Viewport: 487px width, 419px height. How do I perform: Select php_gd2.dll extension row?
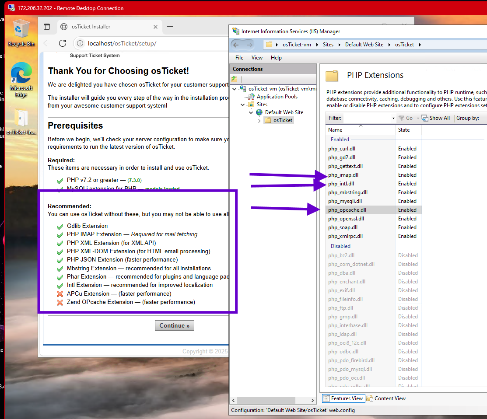click(373, 157)
